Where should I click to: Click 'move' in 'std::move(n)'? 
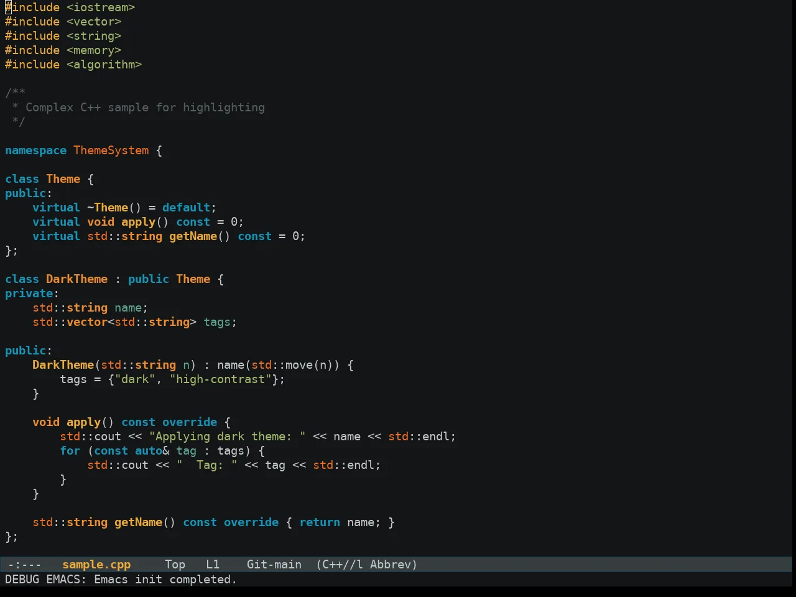coord(299,365)
